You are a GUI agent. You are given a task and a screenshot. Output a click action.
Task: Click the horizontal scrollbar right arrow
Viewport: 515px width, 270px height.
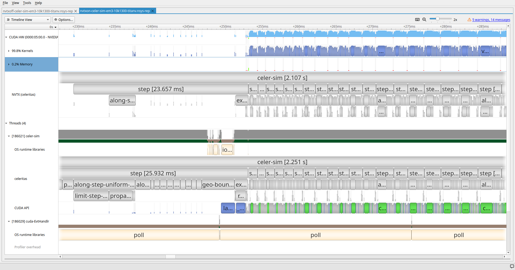pos(504,257)
